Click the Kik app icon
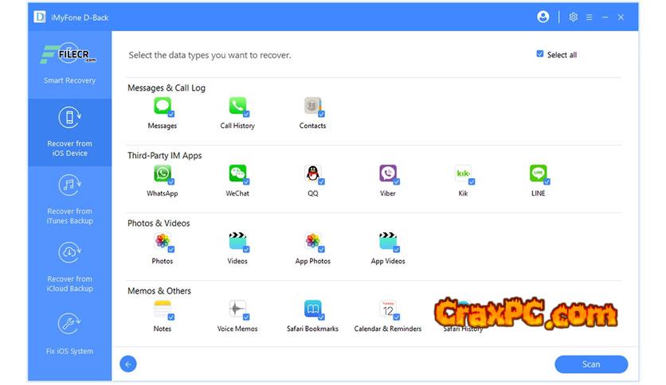This screenshot has height=385, width=666. pos(463,173)
